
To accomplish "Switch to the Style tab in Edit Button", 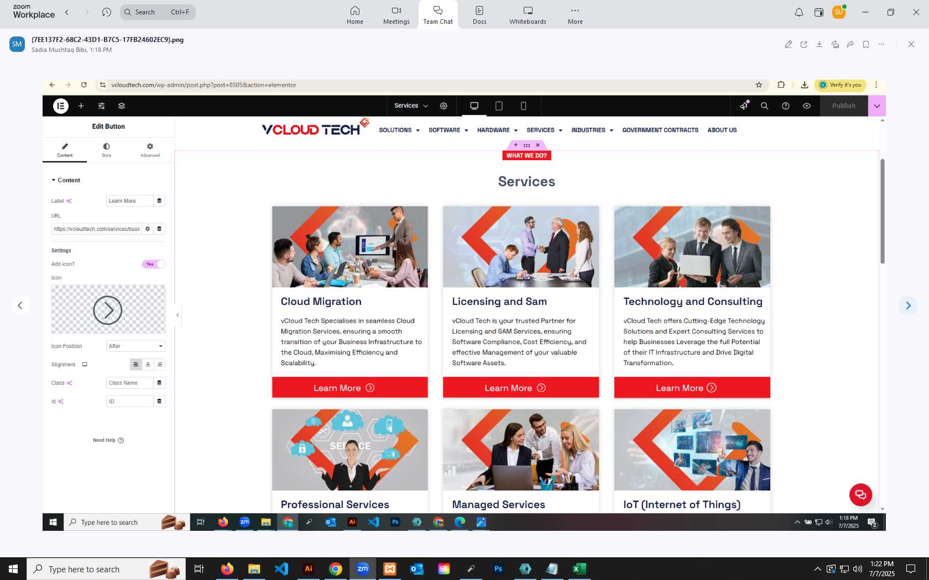I will click(x=106, y=150).
